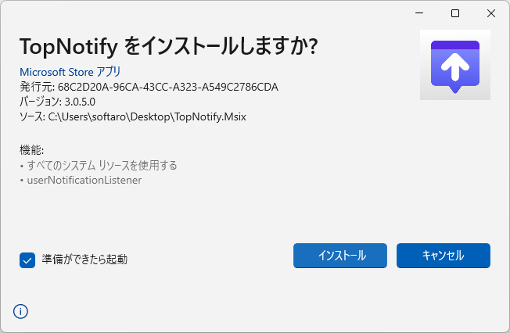Open the info circle icon at bottom

click(x=20, y=312)
